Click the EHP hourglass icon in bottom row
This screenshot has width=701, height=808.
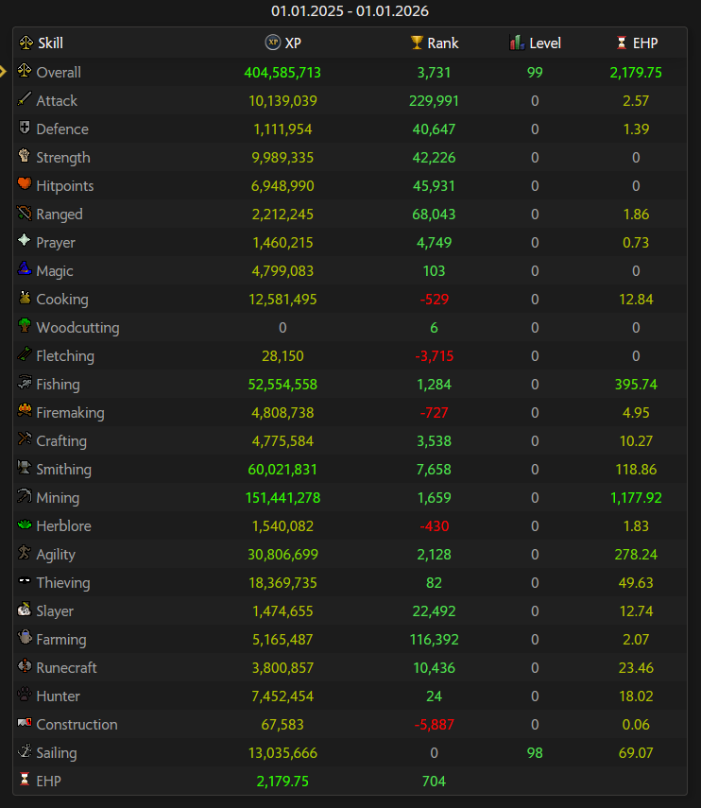point(25,779)
